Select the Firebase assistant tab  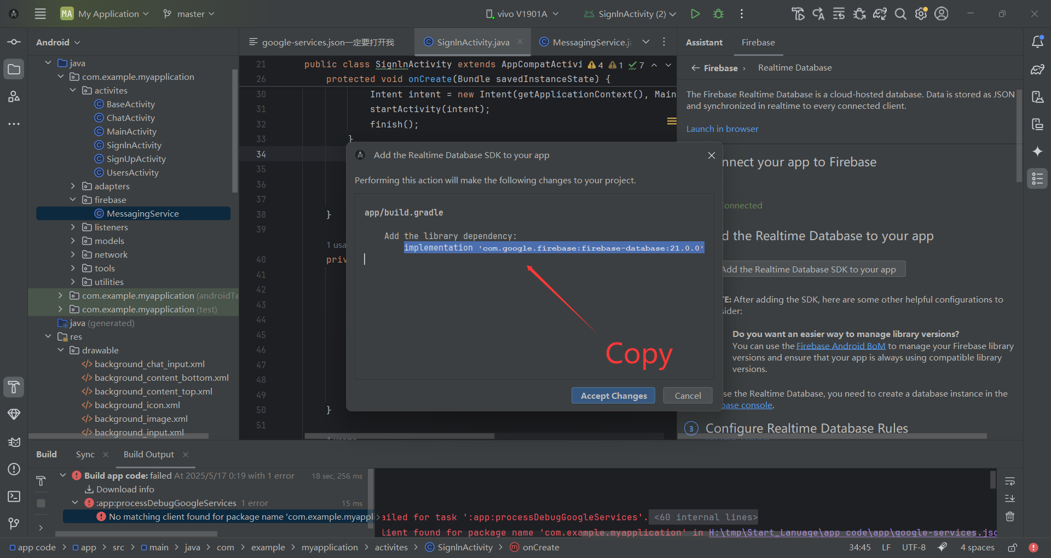758,42
